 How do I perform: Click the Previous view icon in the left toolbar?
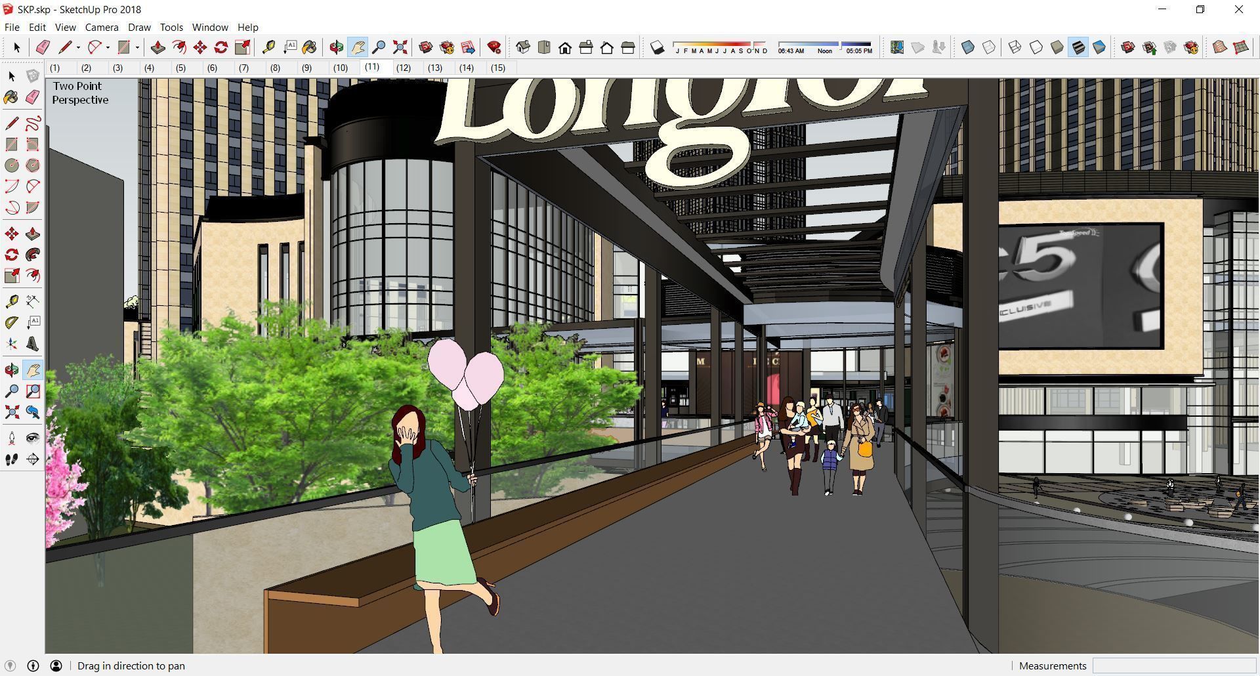pyautogui.click(x=33, y=412)
